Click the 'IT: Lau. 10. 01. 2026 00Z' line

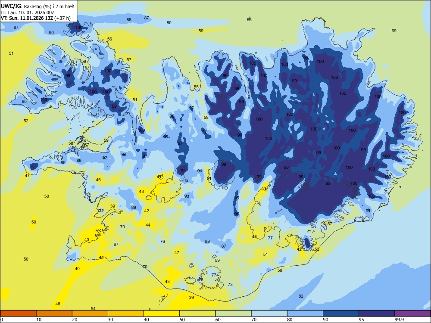28,12
